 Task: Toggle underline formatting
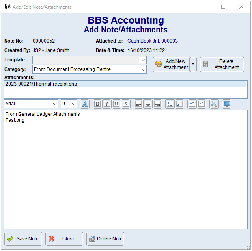tap(116, 104)
